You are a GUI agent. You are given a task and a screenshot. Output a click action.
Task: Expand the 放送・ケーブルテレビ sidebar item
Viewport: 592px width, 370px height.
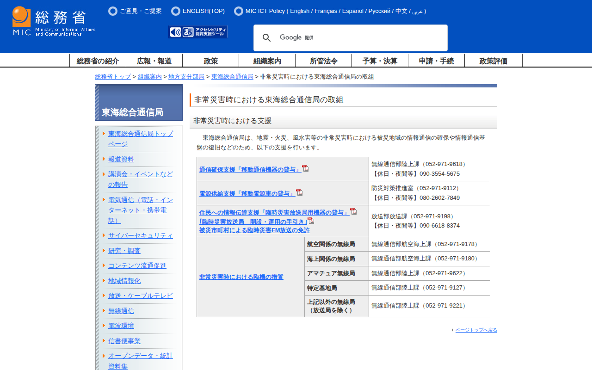pos(140,296)
